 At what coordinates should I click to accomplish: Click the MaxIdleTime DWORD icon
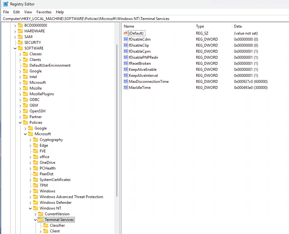click(x=125, y=88)
